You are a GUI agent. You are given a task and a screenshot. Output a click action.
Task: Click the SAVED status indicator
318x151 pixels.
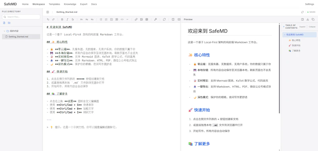click(x=311, y=12)
